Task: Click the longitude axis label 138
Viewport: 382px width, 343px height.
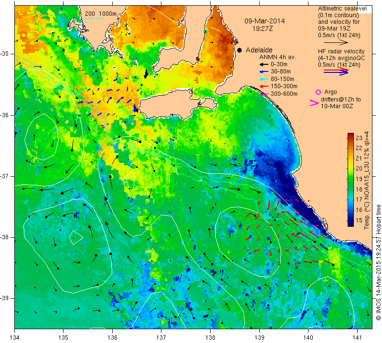Action: (x=210, y=338)
